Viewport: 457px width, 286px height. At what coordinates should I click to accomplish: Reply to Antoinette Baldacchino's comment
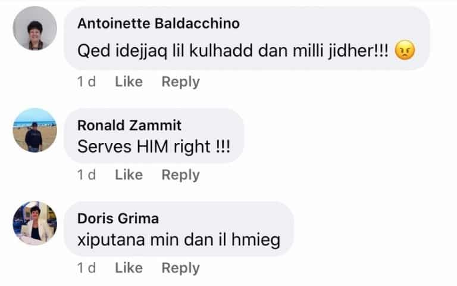pos(181,82)
